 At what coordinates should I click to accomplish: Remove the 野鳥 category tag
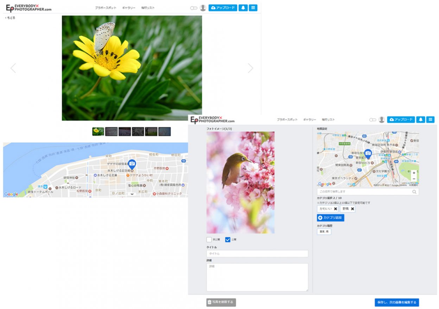point(352,209)
